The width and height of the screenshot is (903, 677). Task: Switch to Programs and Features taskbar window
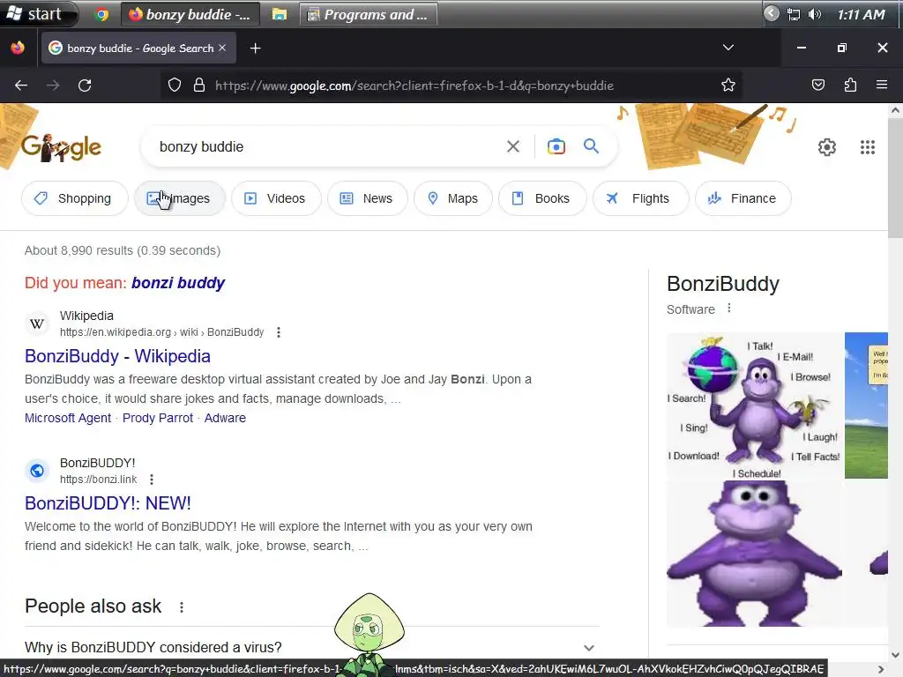369,14
